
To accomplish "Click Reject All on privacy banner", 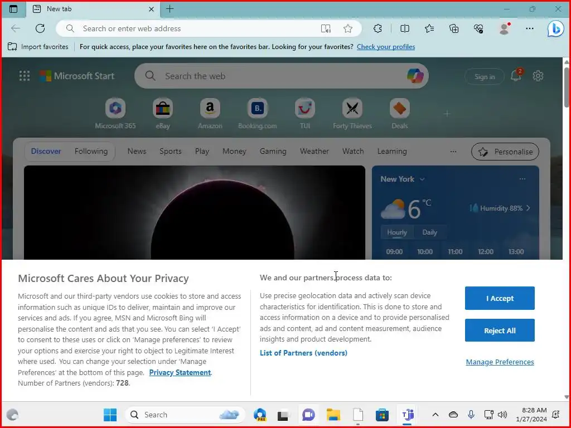I will (x=500, y=330).
